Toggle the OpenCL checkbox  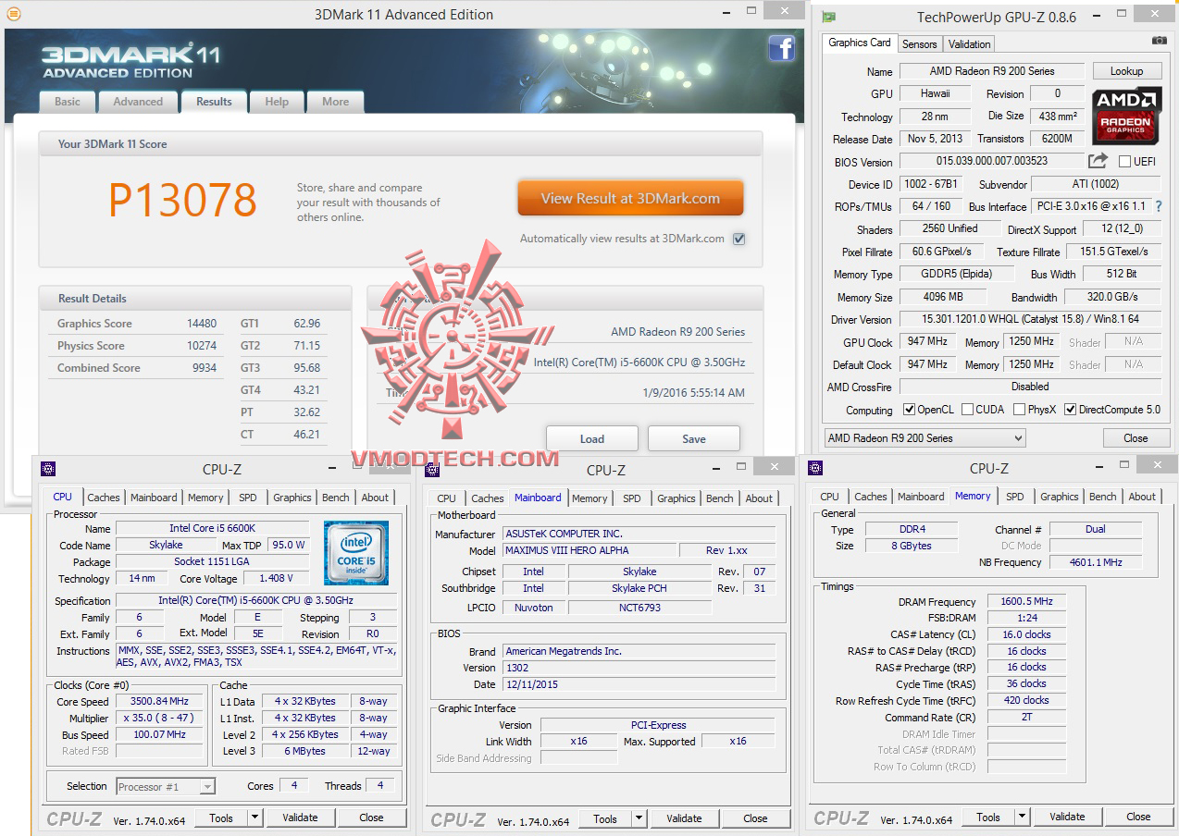click(909, 410)
